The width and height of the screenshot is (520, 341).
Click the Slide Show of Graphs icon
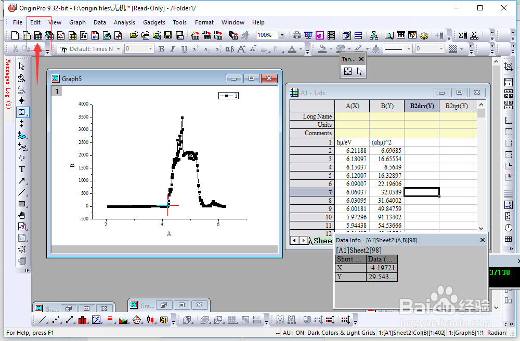308,35
